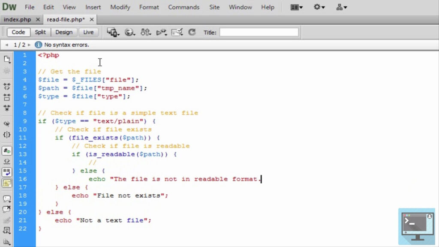Image resolution: width=439 pixels, height=247 pixels.
Task: Click the Remove Comment icon
Action: click(7, 209)
